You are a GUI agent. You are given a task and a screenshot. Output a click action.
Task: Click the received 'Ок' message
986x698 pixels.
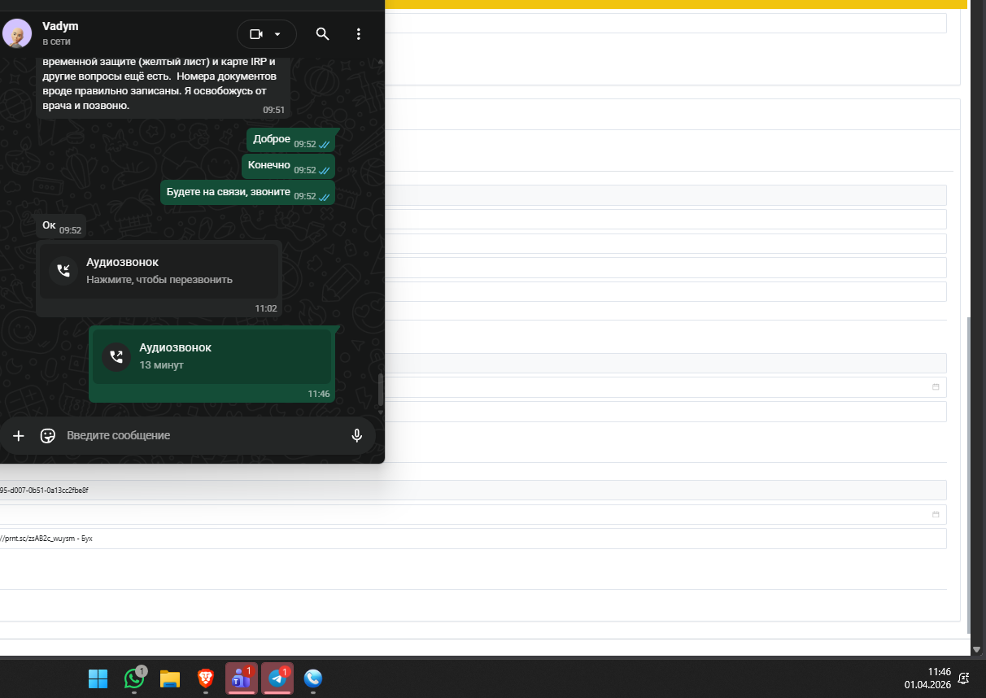61,226
